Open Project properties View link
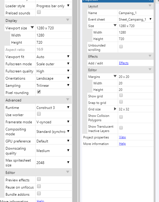This screenshot has height=202, width=159. 122,137
